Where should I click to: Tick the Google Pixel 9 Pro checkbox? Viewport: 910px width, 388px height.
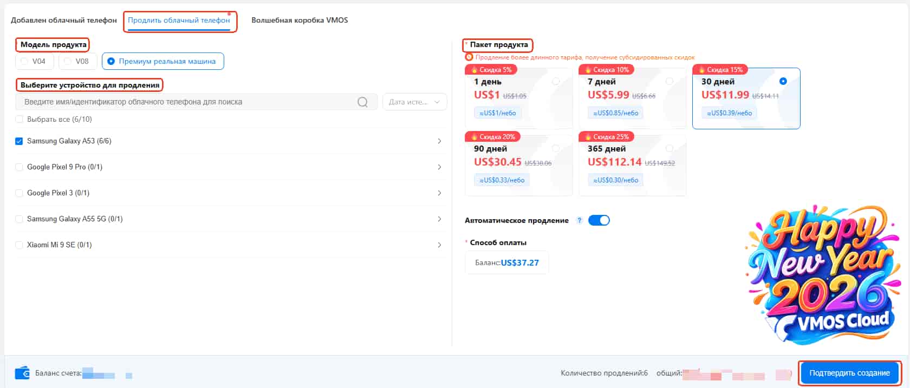pyautogui.click(x=19, y=167)
